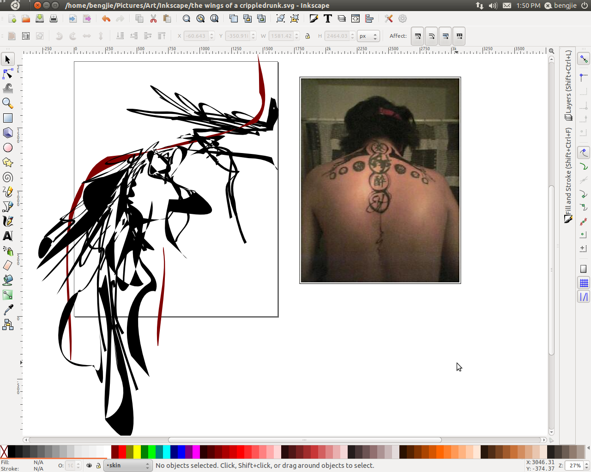Select the Connector tool
Image resolution: width=591 pixels, height=472 pixels.
[8, 324]
